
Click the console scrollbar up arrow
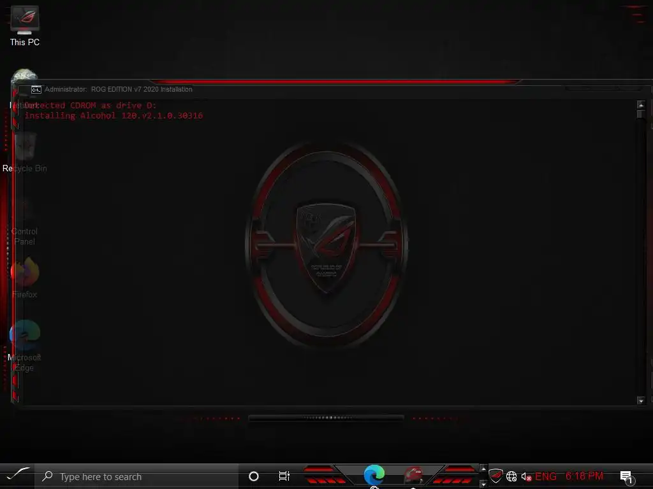coord(641,105)
